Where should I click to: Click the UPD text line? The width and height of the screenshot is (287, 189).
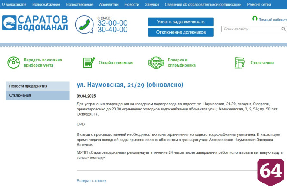pos(81,124)
